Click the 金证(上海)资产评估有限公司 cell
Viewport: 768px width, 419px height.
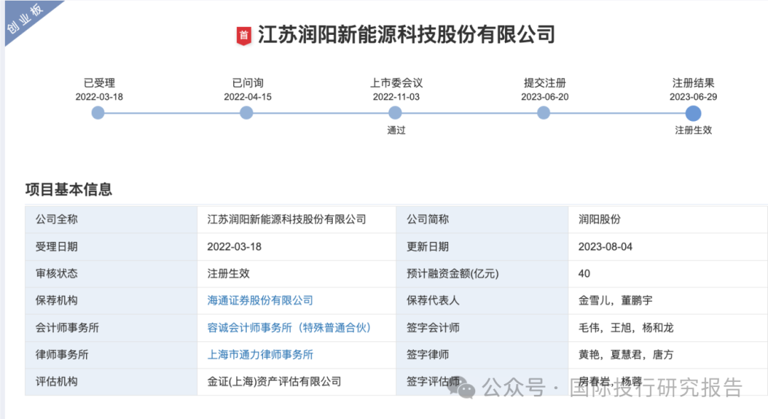click(x=297, y=381)
